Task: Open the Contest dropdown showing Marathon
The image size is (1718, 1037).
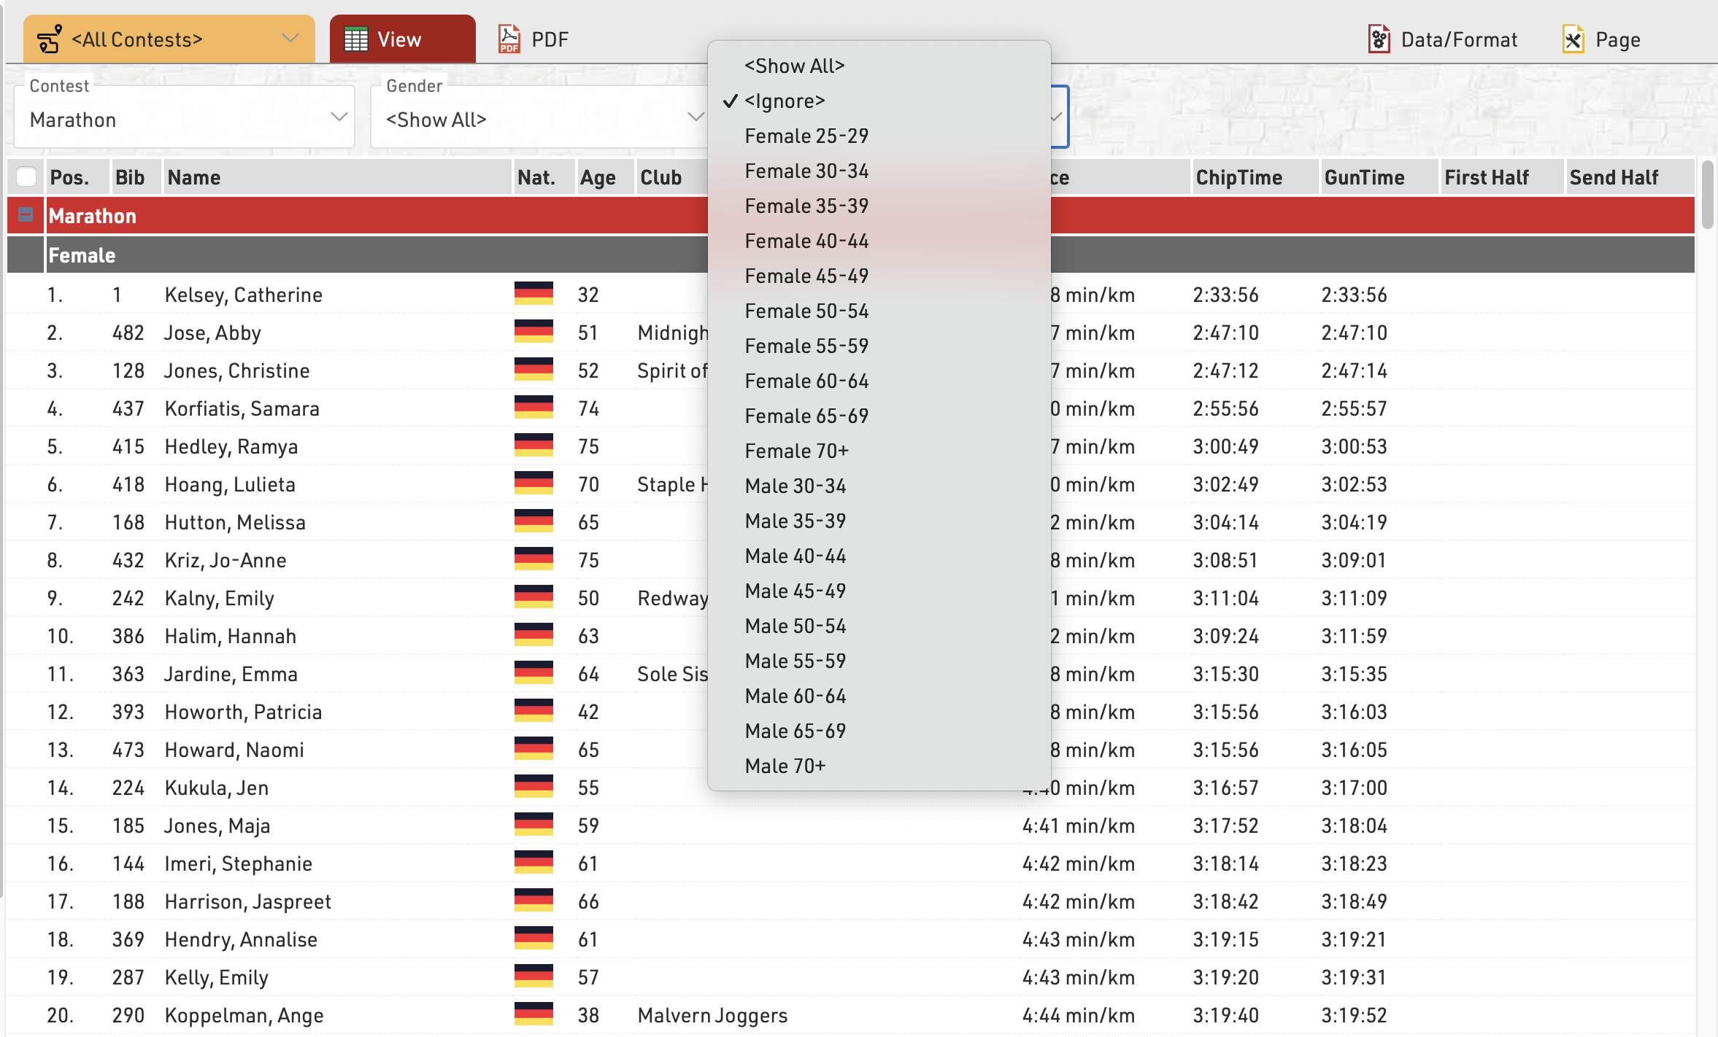Action: pos(184,119)
